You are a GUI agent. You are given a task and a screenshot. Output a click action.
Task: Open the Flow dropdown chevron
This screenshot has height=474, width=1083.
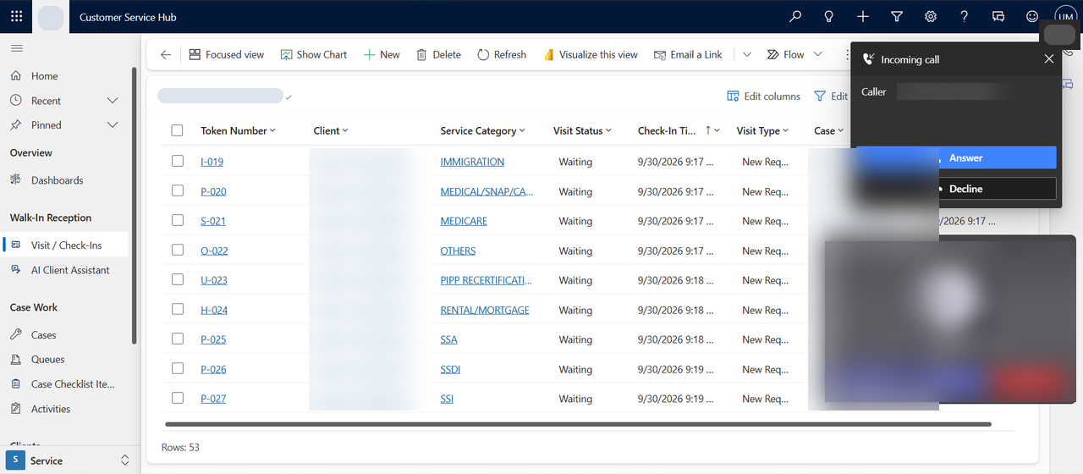817,54
